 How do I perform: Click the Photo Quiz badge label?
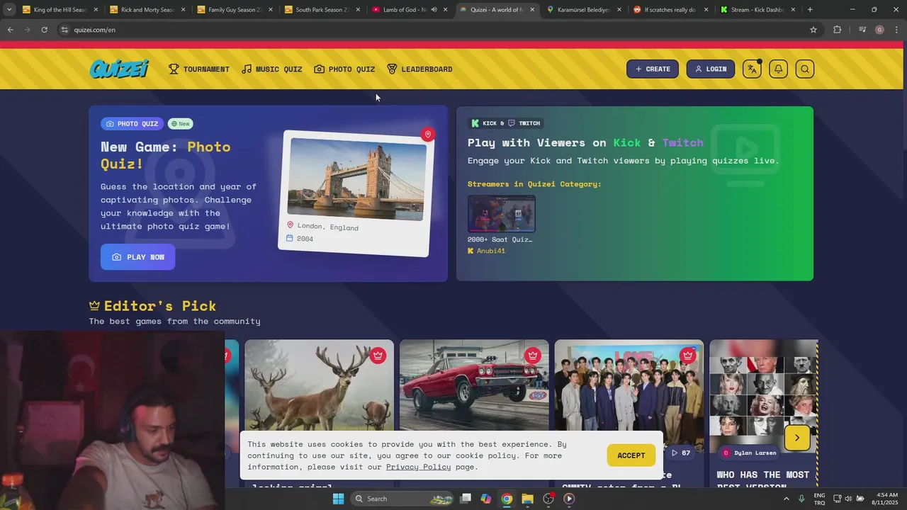coord(132,124)
